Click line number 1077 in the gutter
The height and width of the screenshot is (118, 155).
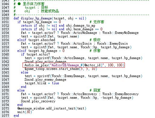coord(5,116)
